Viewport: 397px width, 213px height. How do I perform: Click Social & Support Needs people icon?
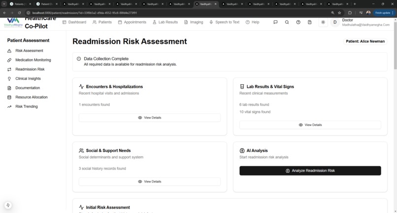(x=81, y=151)
